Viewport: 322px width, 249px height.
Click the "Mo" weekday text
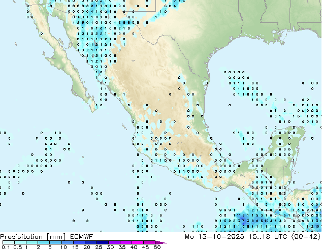click(x=189, y=237)
